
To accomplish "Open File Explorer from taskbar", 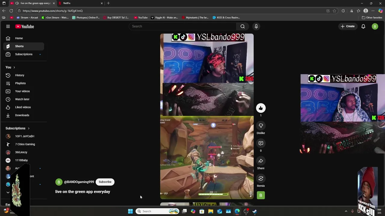I will click(211, 211).
